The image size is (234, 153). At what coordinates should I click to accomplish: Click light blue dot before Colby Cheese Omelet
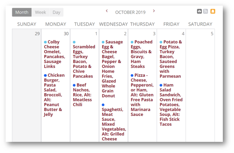(45, 42)
